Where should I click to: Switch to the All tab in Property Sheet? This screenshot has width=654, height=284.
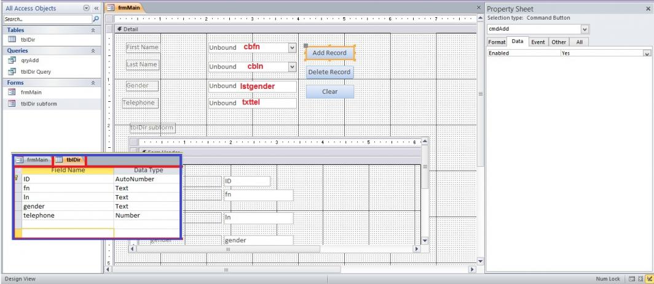coord(579,42)
